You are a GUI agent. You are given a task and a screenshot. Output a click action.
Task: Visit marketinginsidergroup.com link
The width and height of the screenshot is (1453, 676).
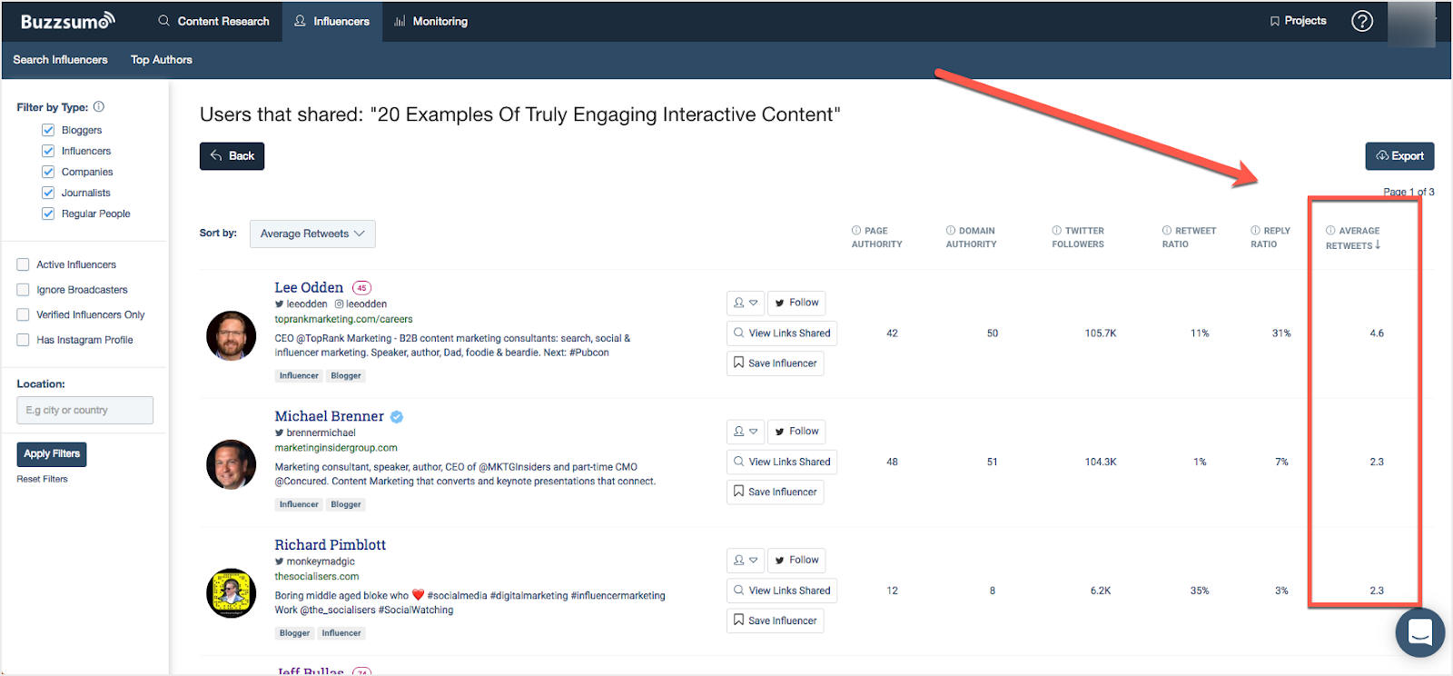(336, 448)
